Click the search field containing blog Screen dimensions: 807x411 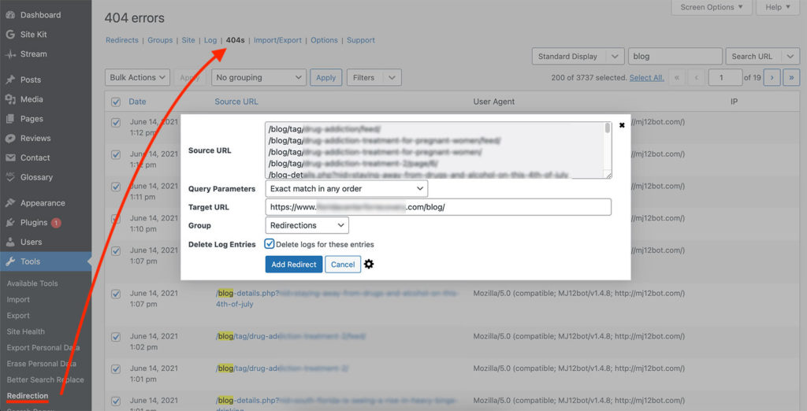click(x=675, y=57)
